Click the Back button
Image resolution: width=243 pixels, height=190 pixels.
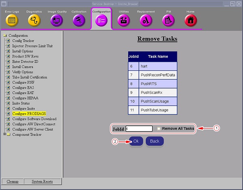pyautogui.click(x=155, y=141)
